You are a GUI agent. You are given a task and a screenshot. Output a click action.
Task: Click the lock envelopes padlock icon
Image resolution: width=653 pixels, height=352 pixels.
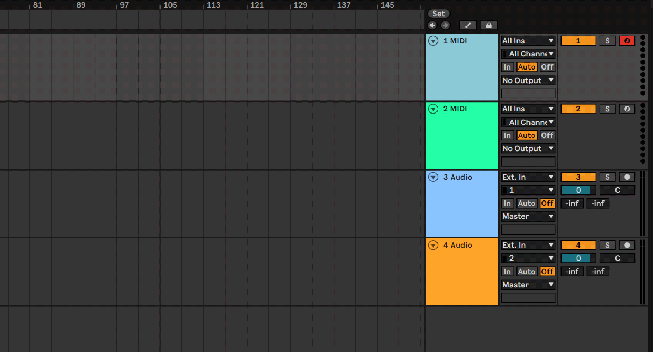[x=489, y=26]
